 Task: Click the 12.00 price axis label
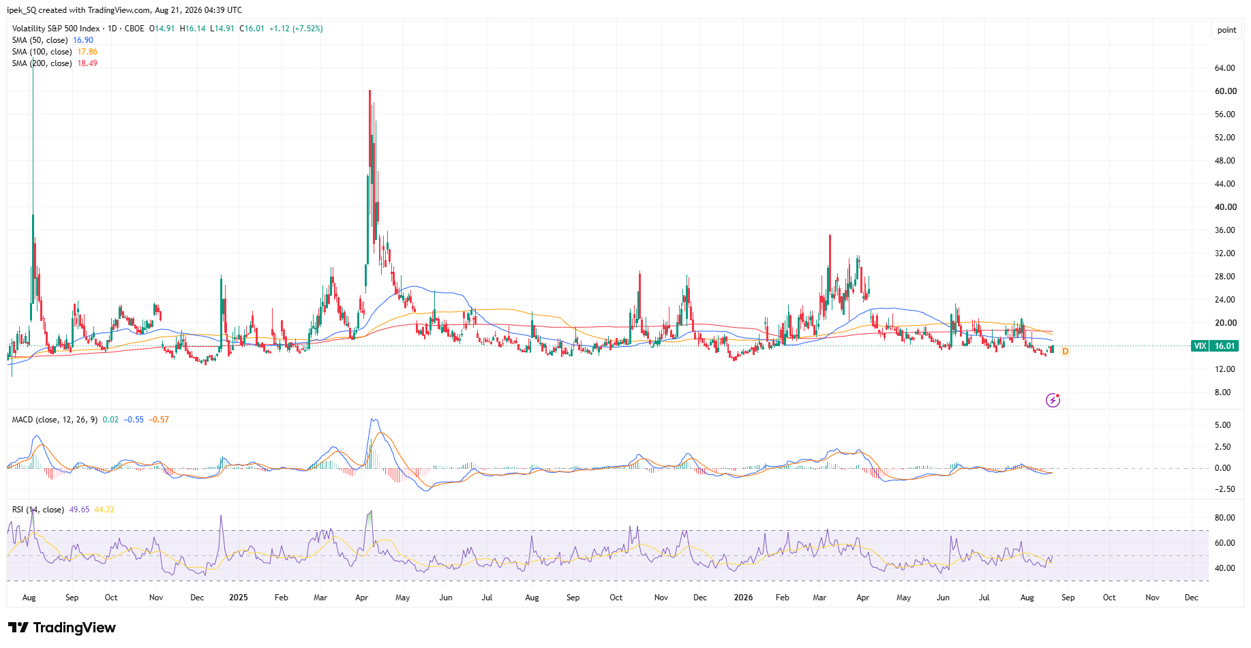tap(1225, 369)
